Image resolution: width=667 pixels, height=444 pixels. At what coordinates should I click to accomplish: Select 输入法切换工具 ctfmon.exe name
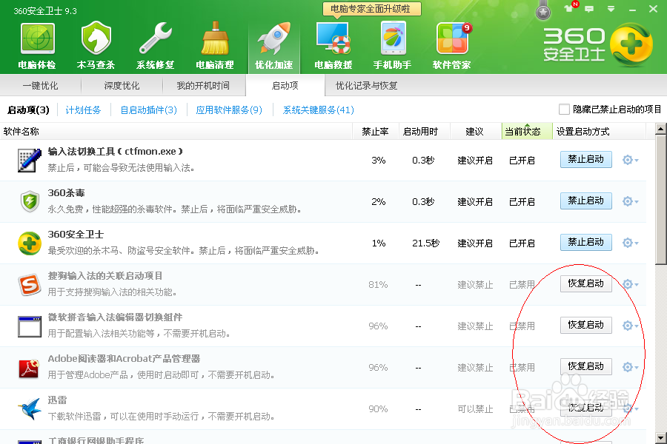[x=116, y=152]
